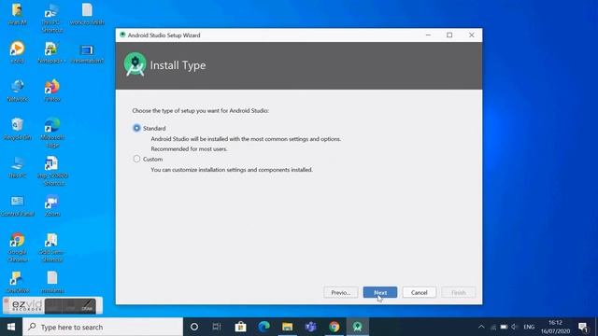Click the taskbar search box
Screen dimensions: 598x336
click(103, 327)
